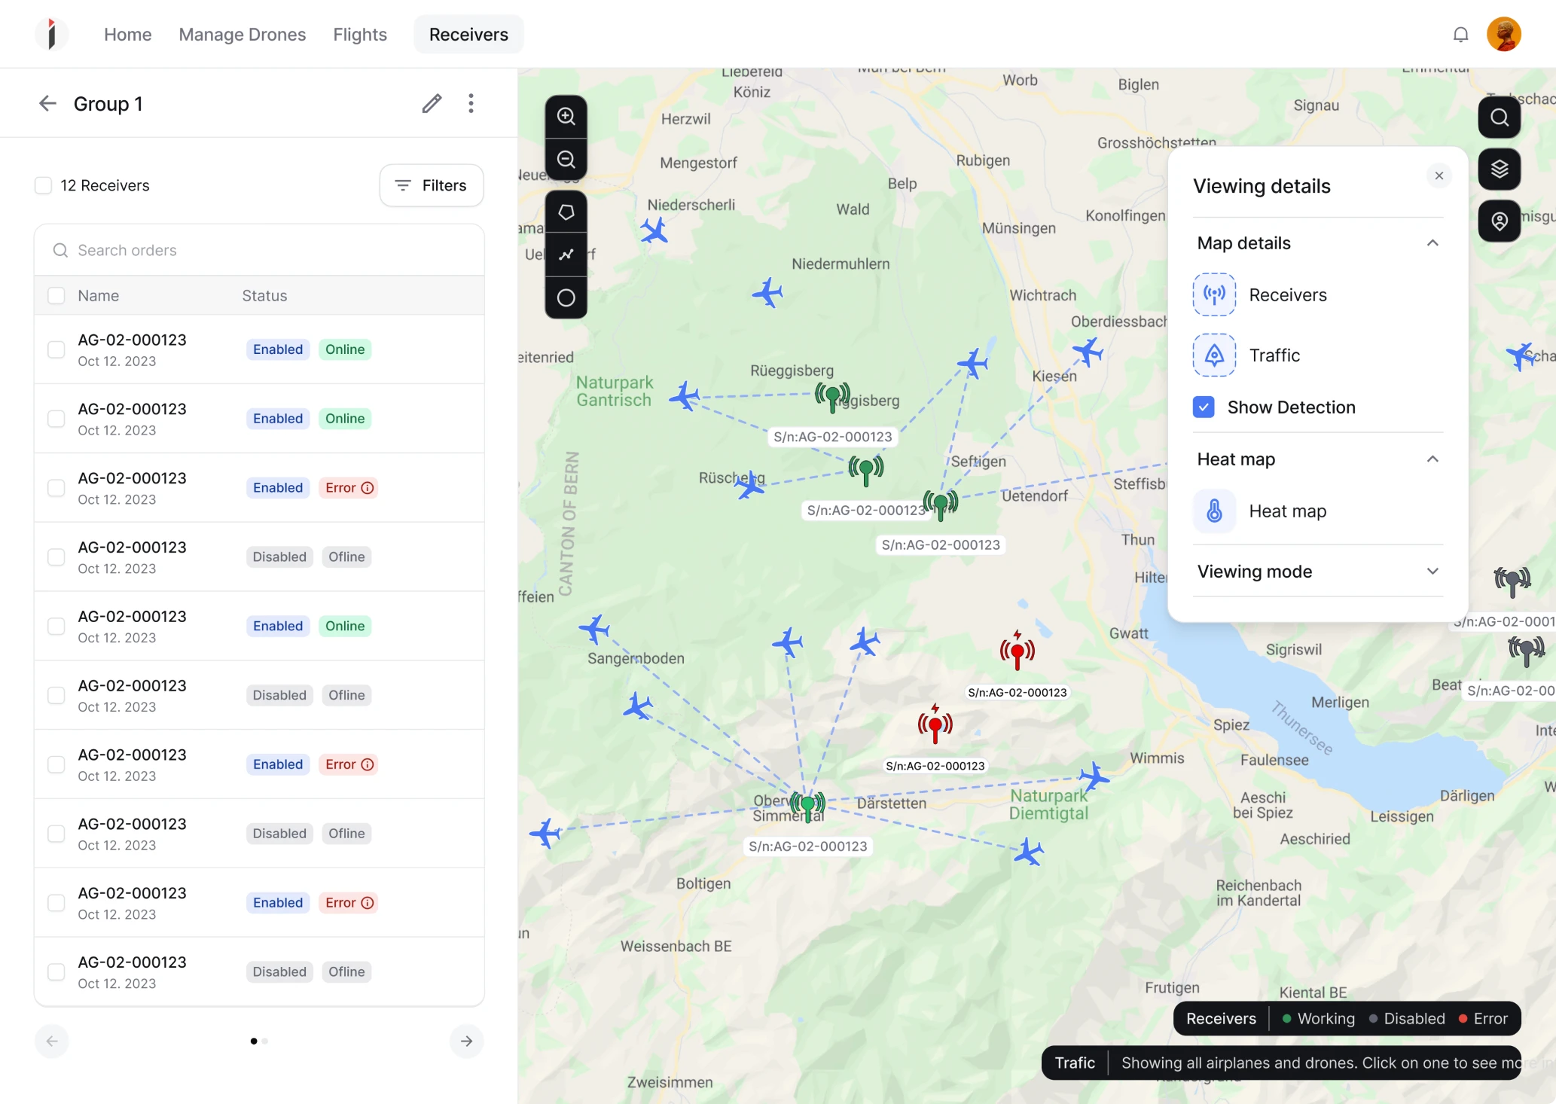Click the Receivers icon in Map details
The image size is (1556, 1104).
[1213, 294]
